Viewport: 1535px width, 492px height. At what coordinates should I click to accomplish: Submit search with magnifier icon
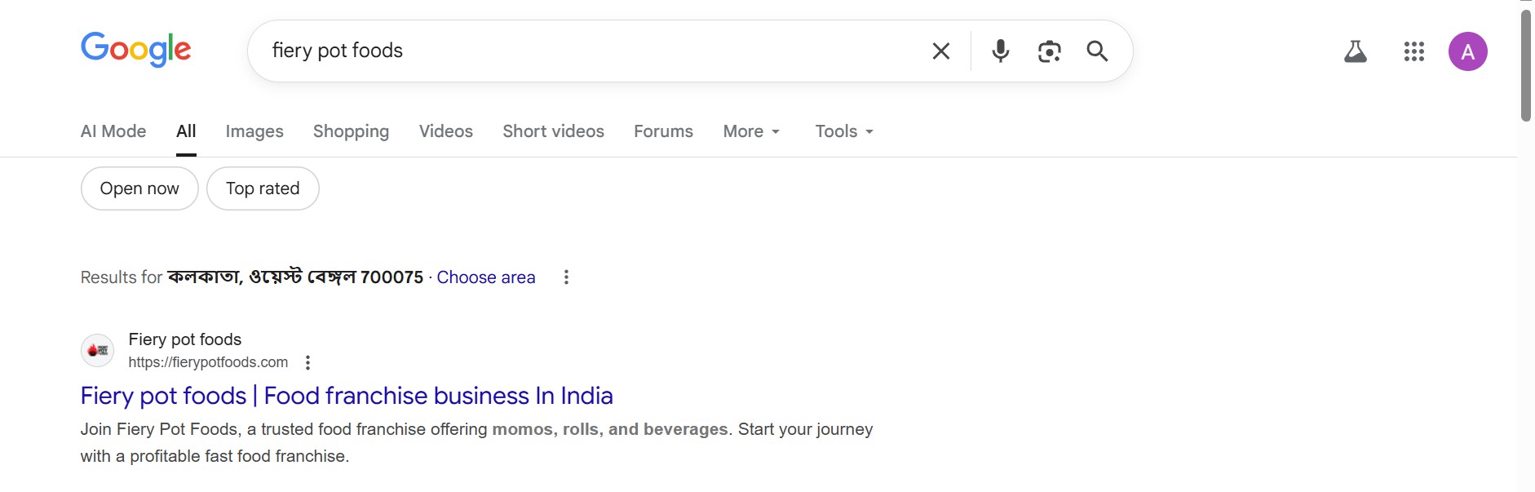1097,51
